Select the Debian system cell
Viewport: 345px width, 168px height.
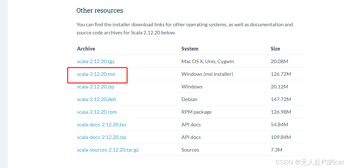tap(189, 99)
